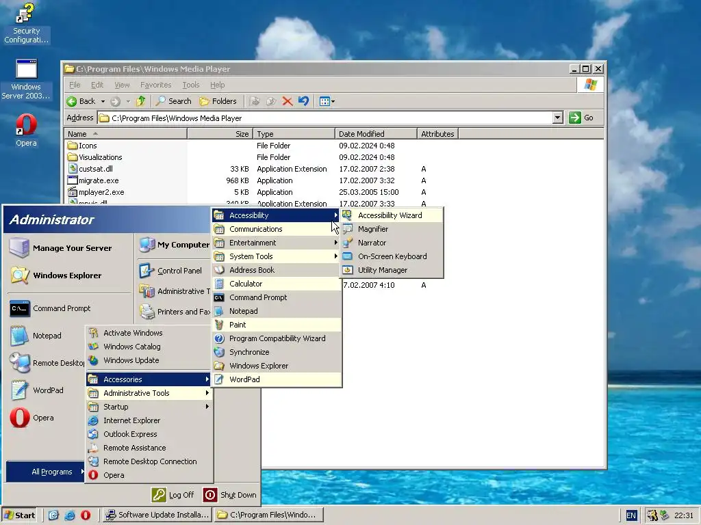
Task: Click the Start button
Action: (x=20, y=515)
